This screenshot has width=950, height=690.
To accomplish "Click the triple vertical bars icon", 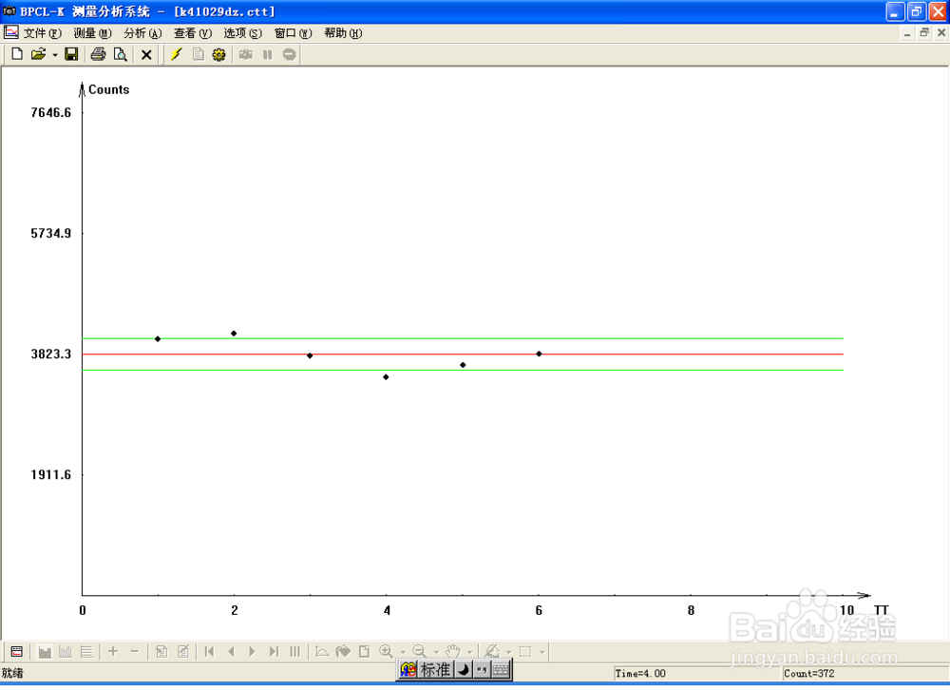I will point(295,652).
